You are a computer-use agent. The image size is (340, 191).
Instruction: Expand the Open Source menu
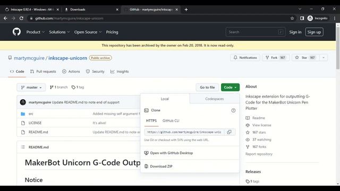tap(88, 32)
